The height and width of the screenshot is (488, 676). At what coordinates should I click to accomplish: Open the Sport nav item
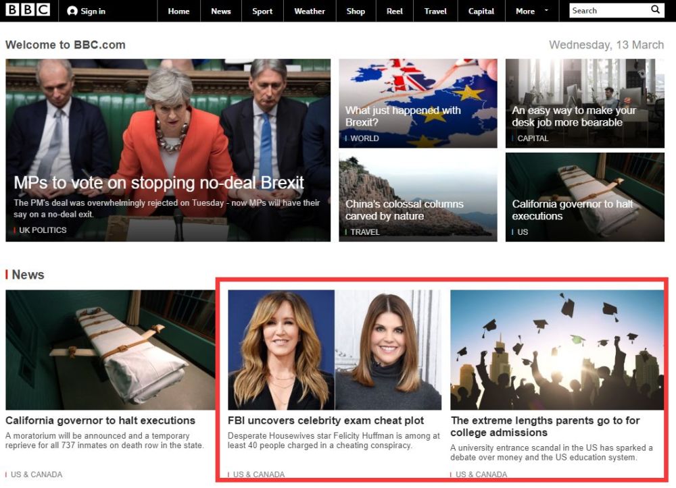click(x=262, y=11)
